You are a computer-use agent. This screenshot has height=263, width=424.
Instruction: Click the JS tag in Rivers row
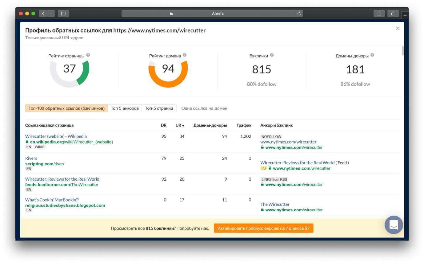pyautogui.click(x=263, y=168)
